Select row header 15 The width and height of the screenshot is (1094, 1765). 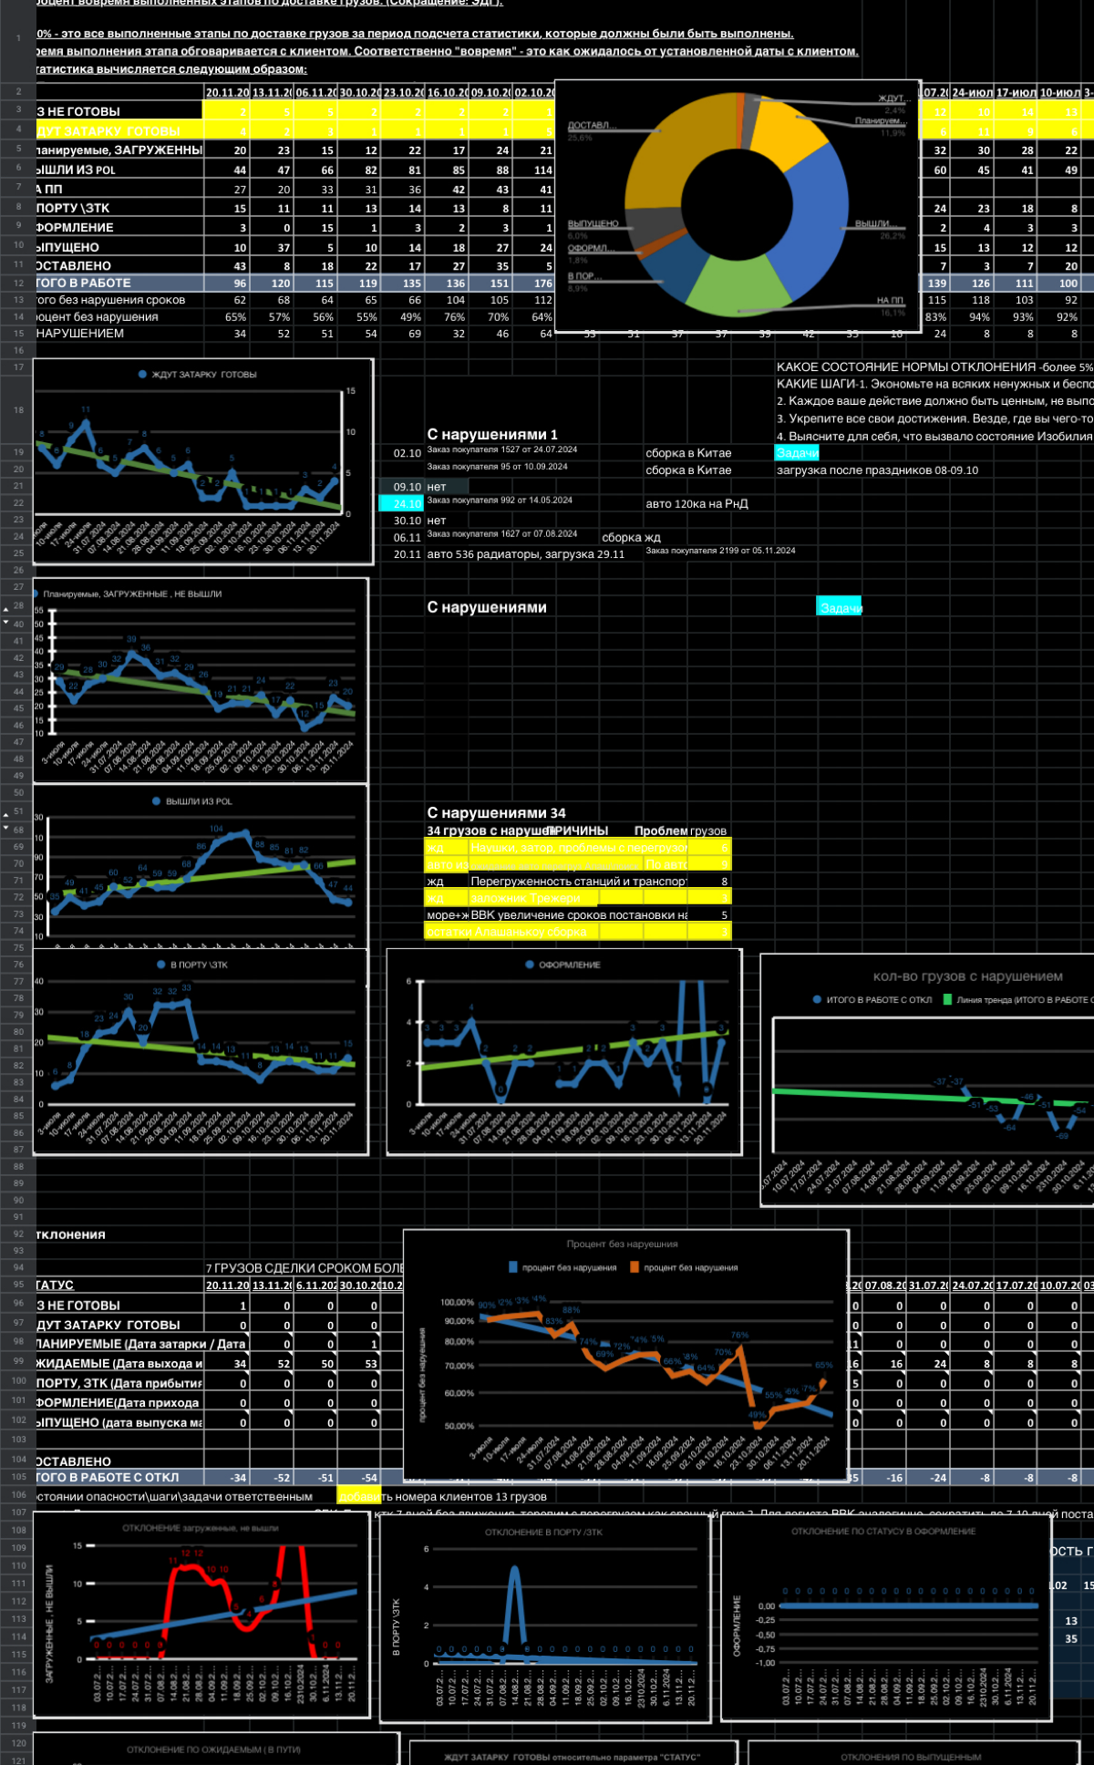click(x=18, y=334)
